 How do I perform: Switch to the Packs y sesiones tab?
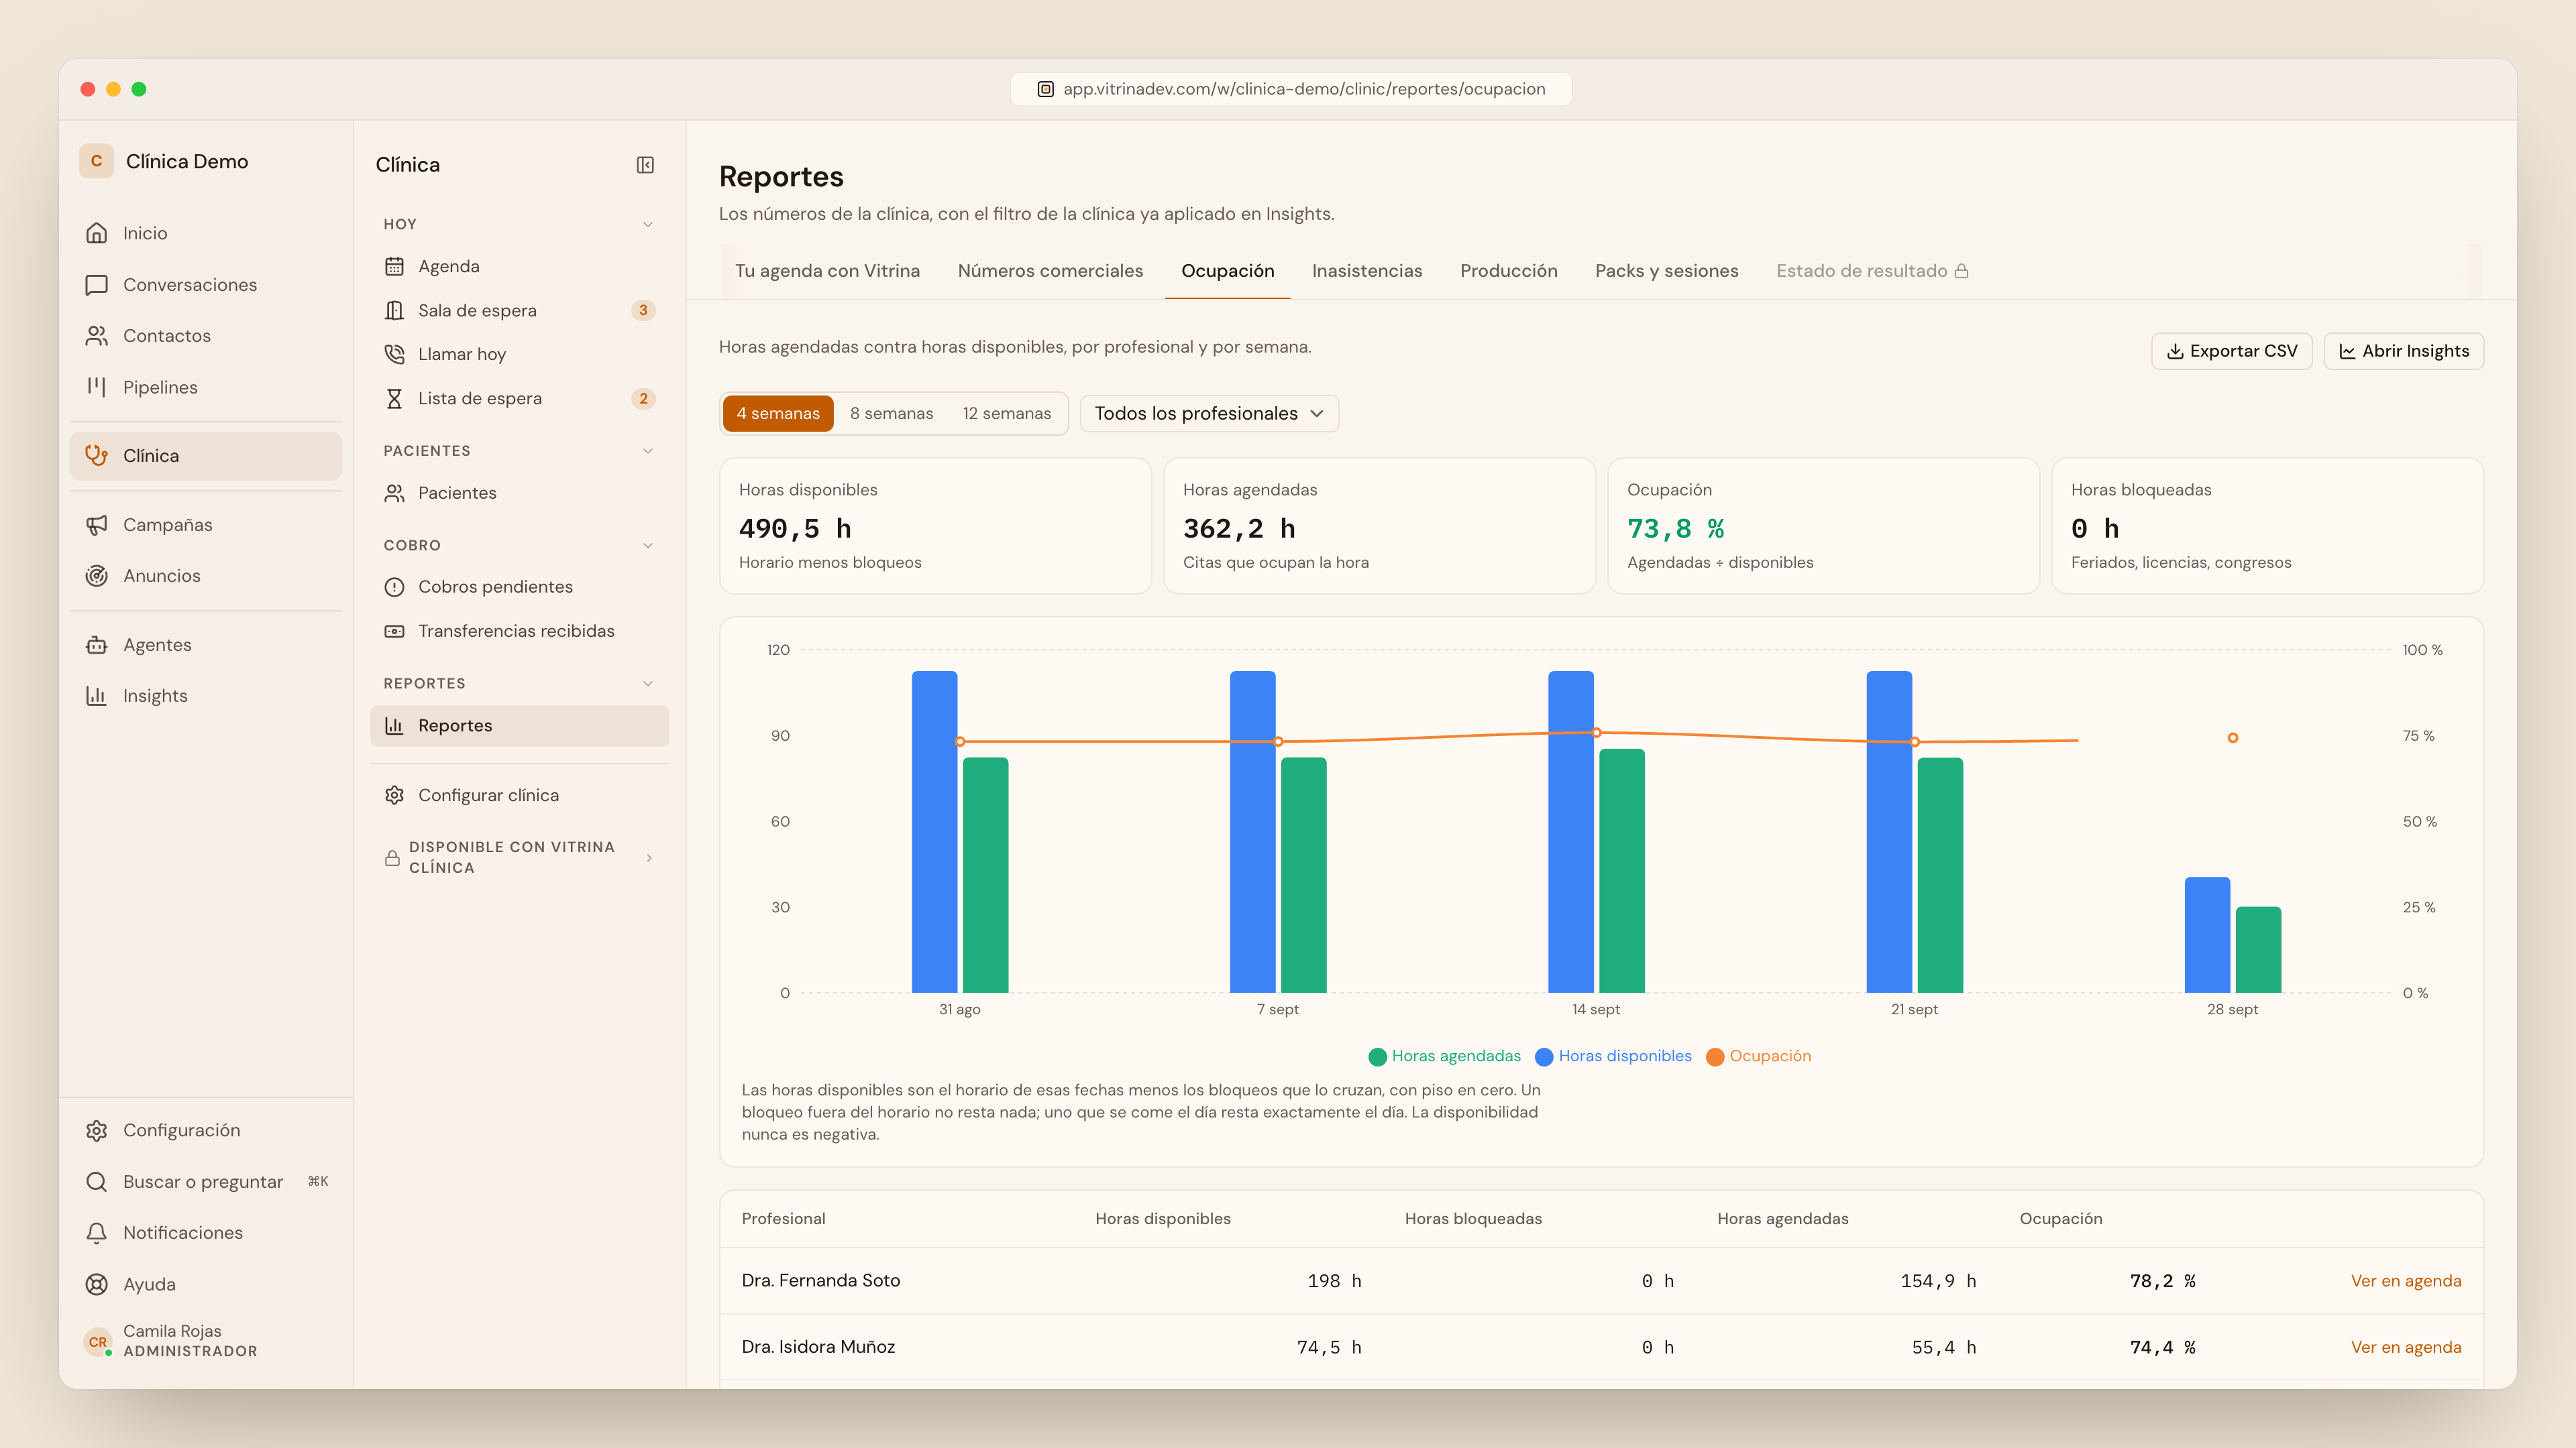[x=1666, y=271]
